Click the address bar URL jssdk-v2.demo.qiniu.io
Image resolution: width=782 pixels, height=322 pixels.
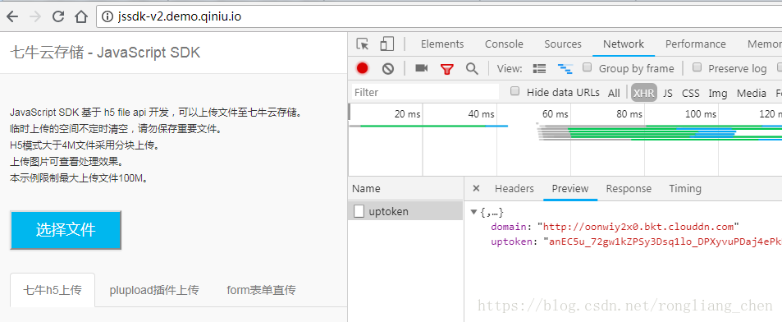coord(180,16)
